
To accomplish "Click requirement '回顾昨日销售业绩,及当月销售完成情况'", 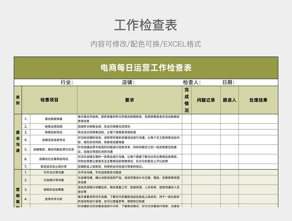I will tap(104, 127).
